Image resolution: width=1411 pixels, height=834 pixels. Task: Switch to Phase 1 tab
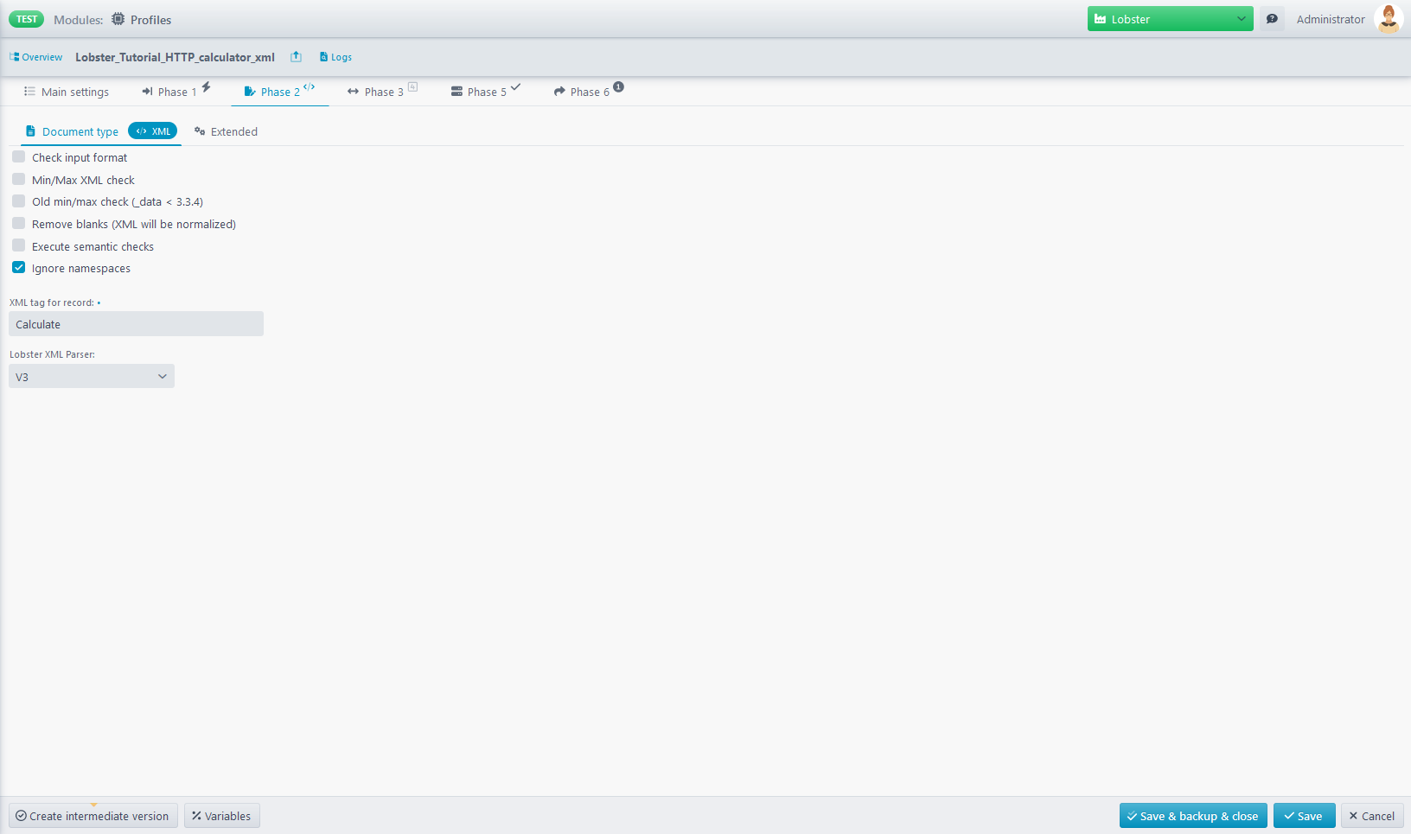(x=177, y=92)
